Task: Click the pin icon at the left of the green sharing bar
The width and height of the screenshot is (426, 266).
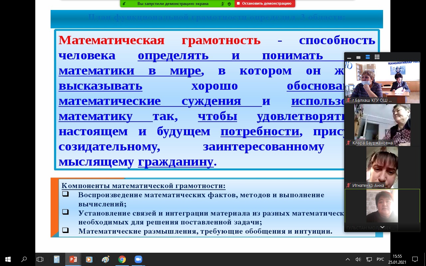Action: point(124,4)
